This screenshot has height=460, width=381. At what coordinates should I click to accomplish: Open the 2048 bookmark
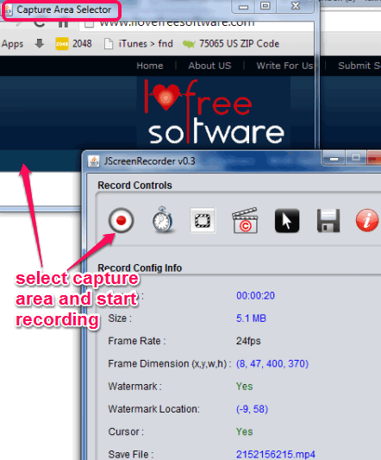(73, 44)
